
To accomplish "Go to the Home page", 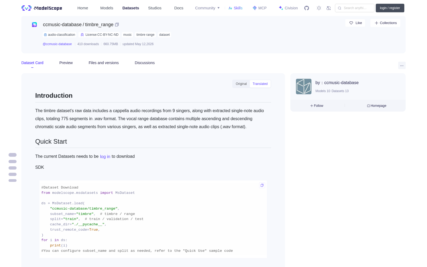I will coord(83,8).
